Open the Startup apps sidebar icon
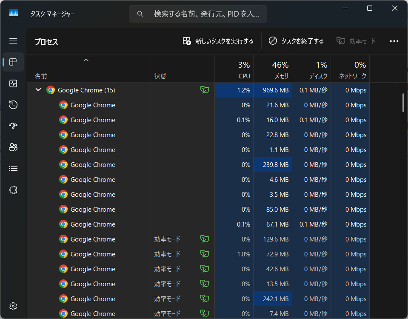Image resolution: width=408 pixels, height=319 pixels. click(x=13, y=126)
